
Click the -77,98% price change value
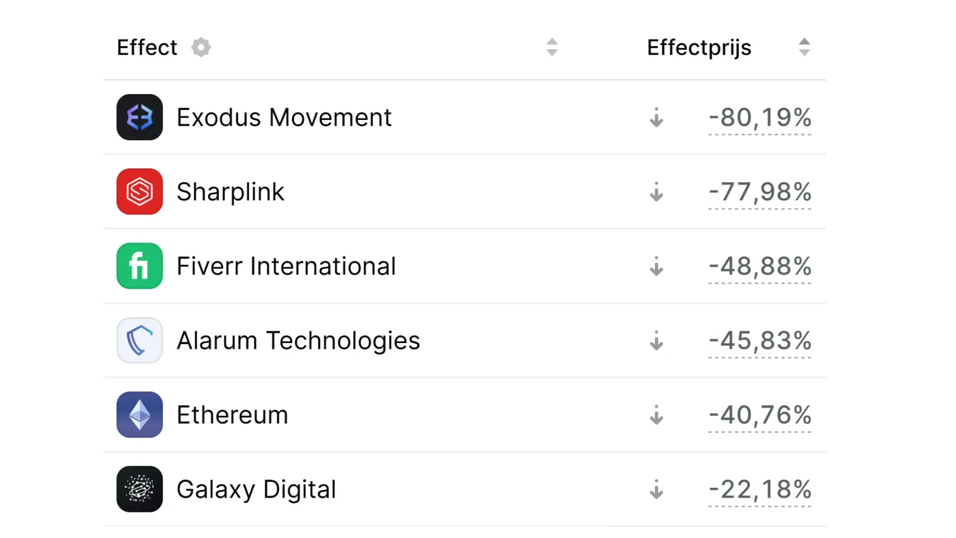759,192
